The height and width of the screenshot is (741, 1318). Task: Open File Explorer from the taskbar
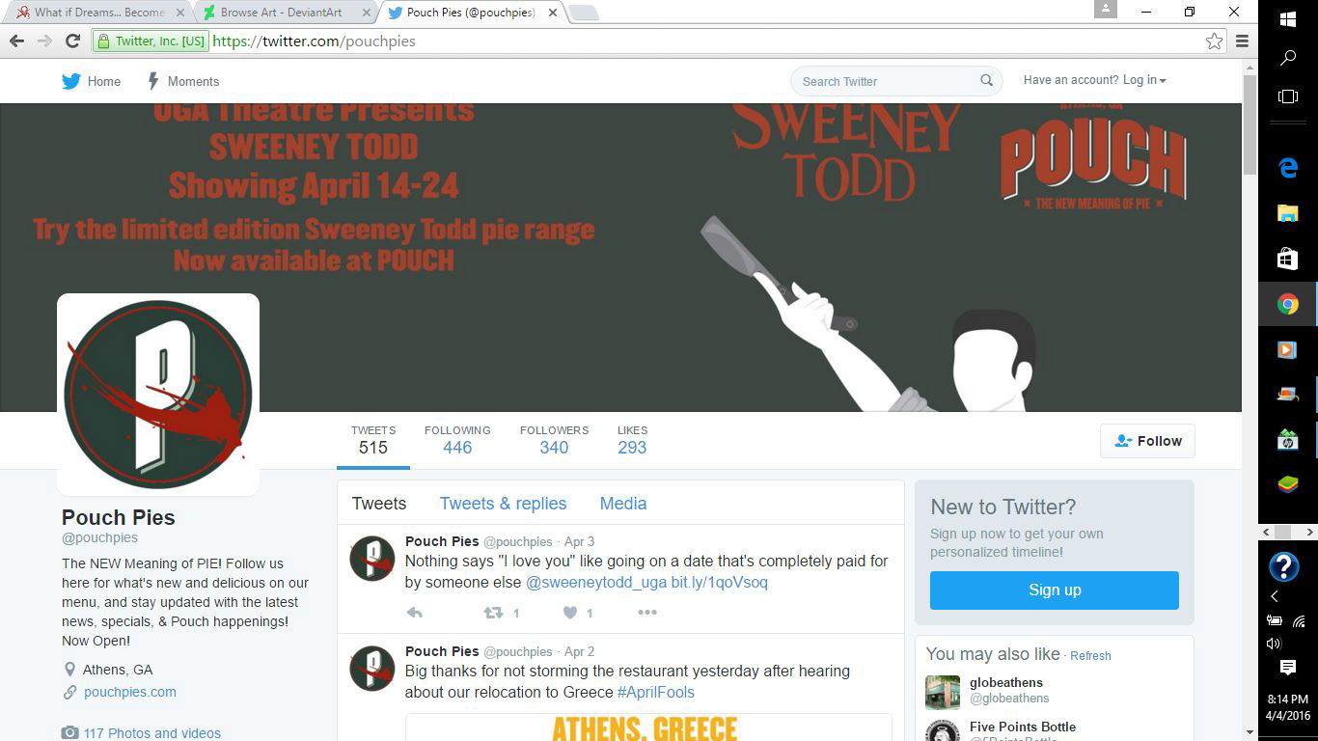pos(1288,212)
